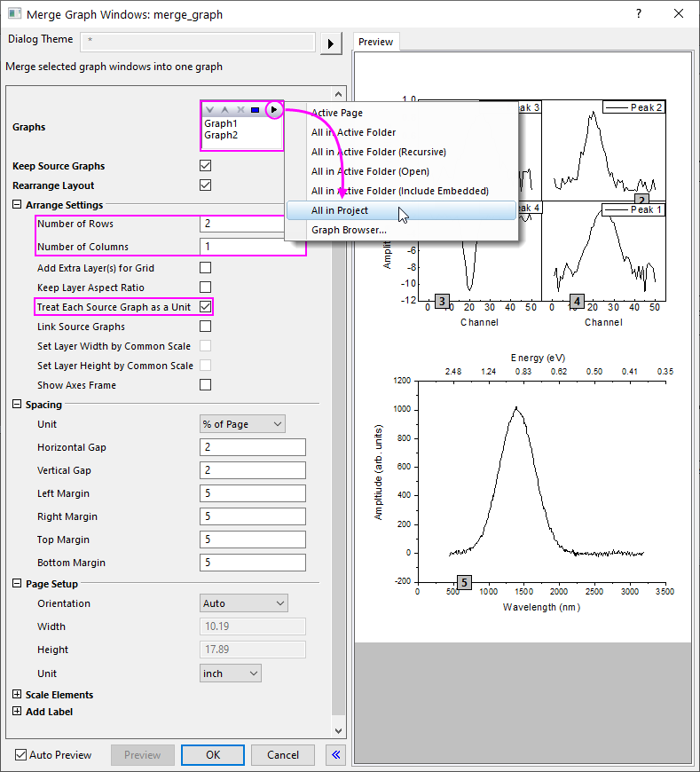The width and height of the screenshot is (700, 772).
Task: Click the move down arrow in Graphs list
Action: tap(210, 110)
